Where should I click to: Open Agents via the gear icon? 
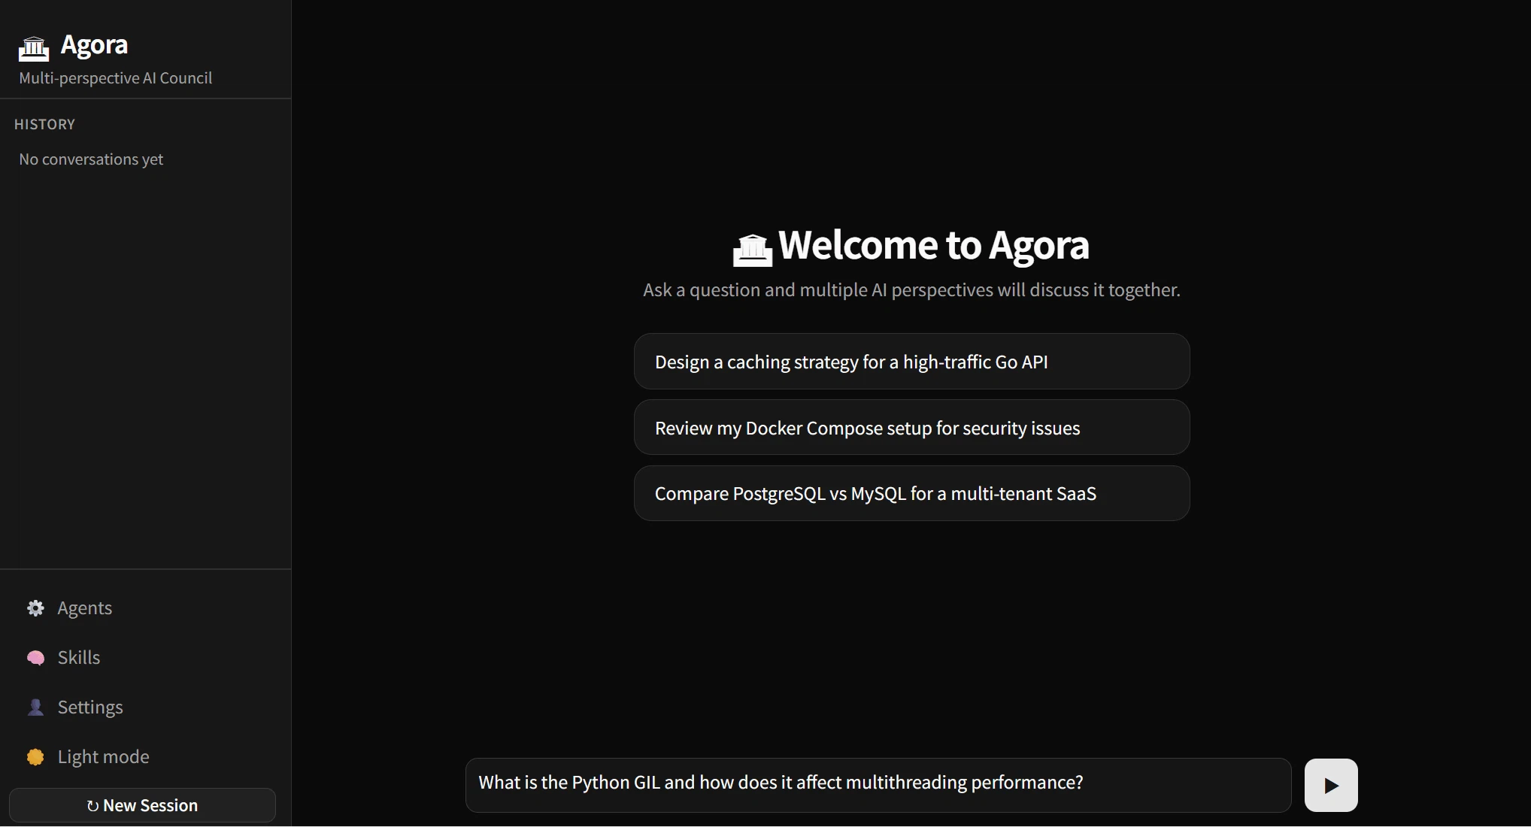pos(35,607)
